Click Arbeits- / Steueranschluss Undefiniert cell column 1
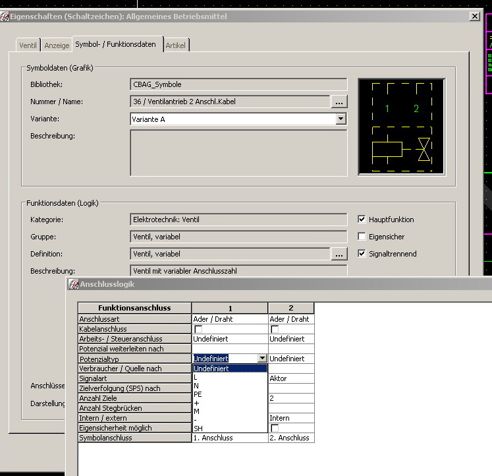Screen dimensions: 492x476 click(230, 339)
